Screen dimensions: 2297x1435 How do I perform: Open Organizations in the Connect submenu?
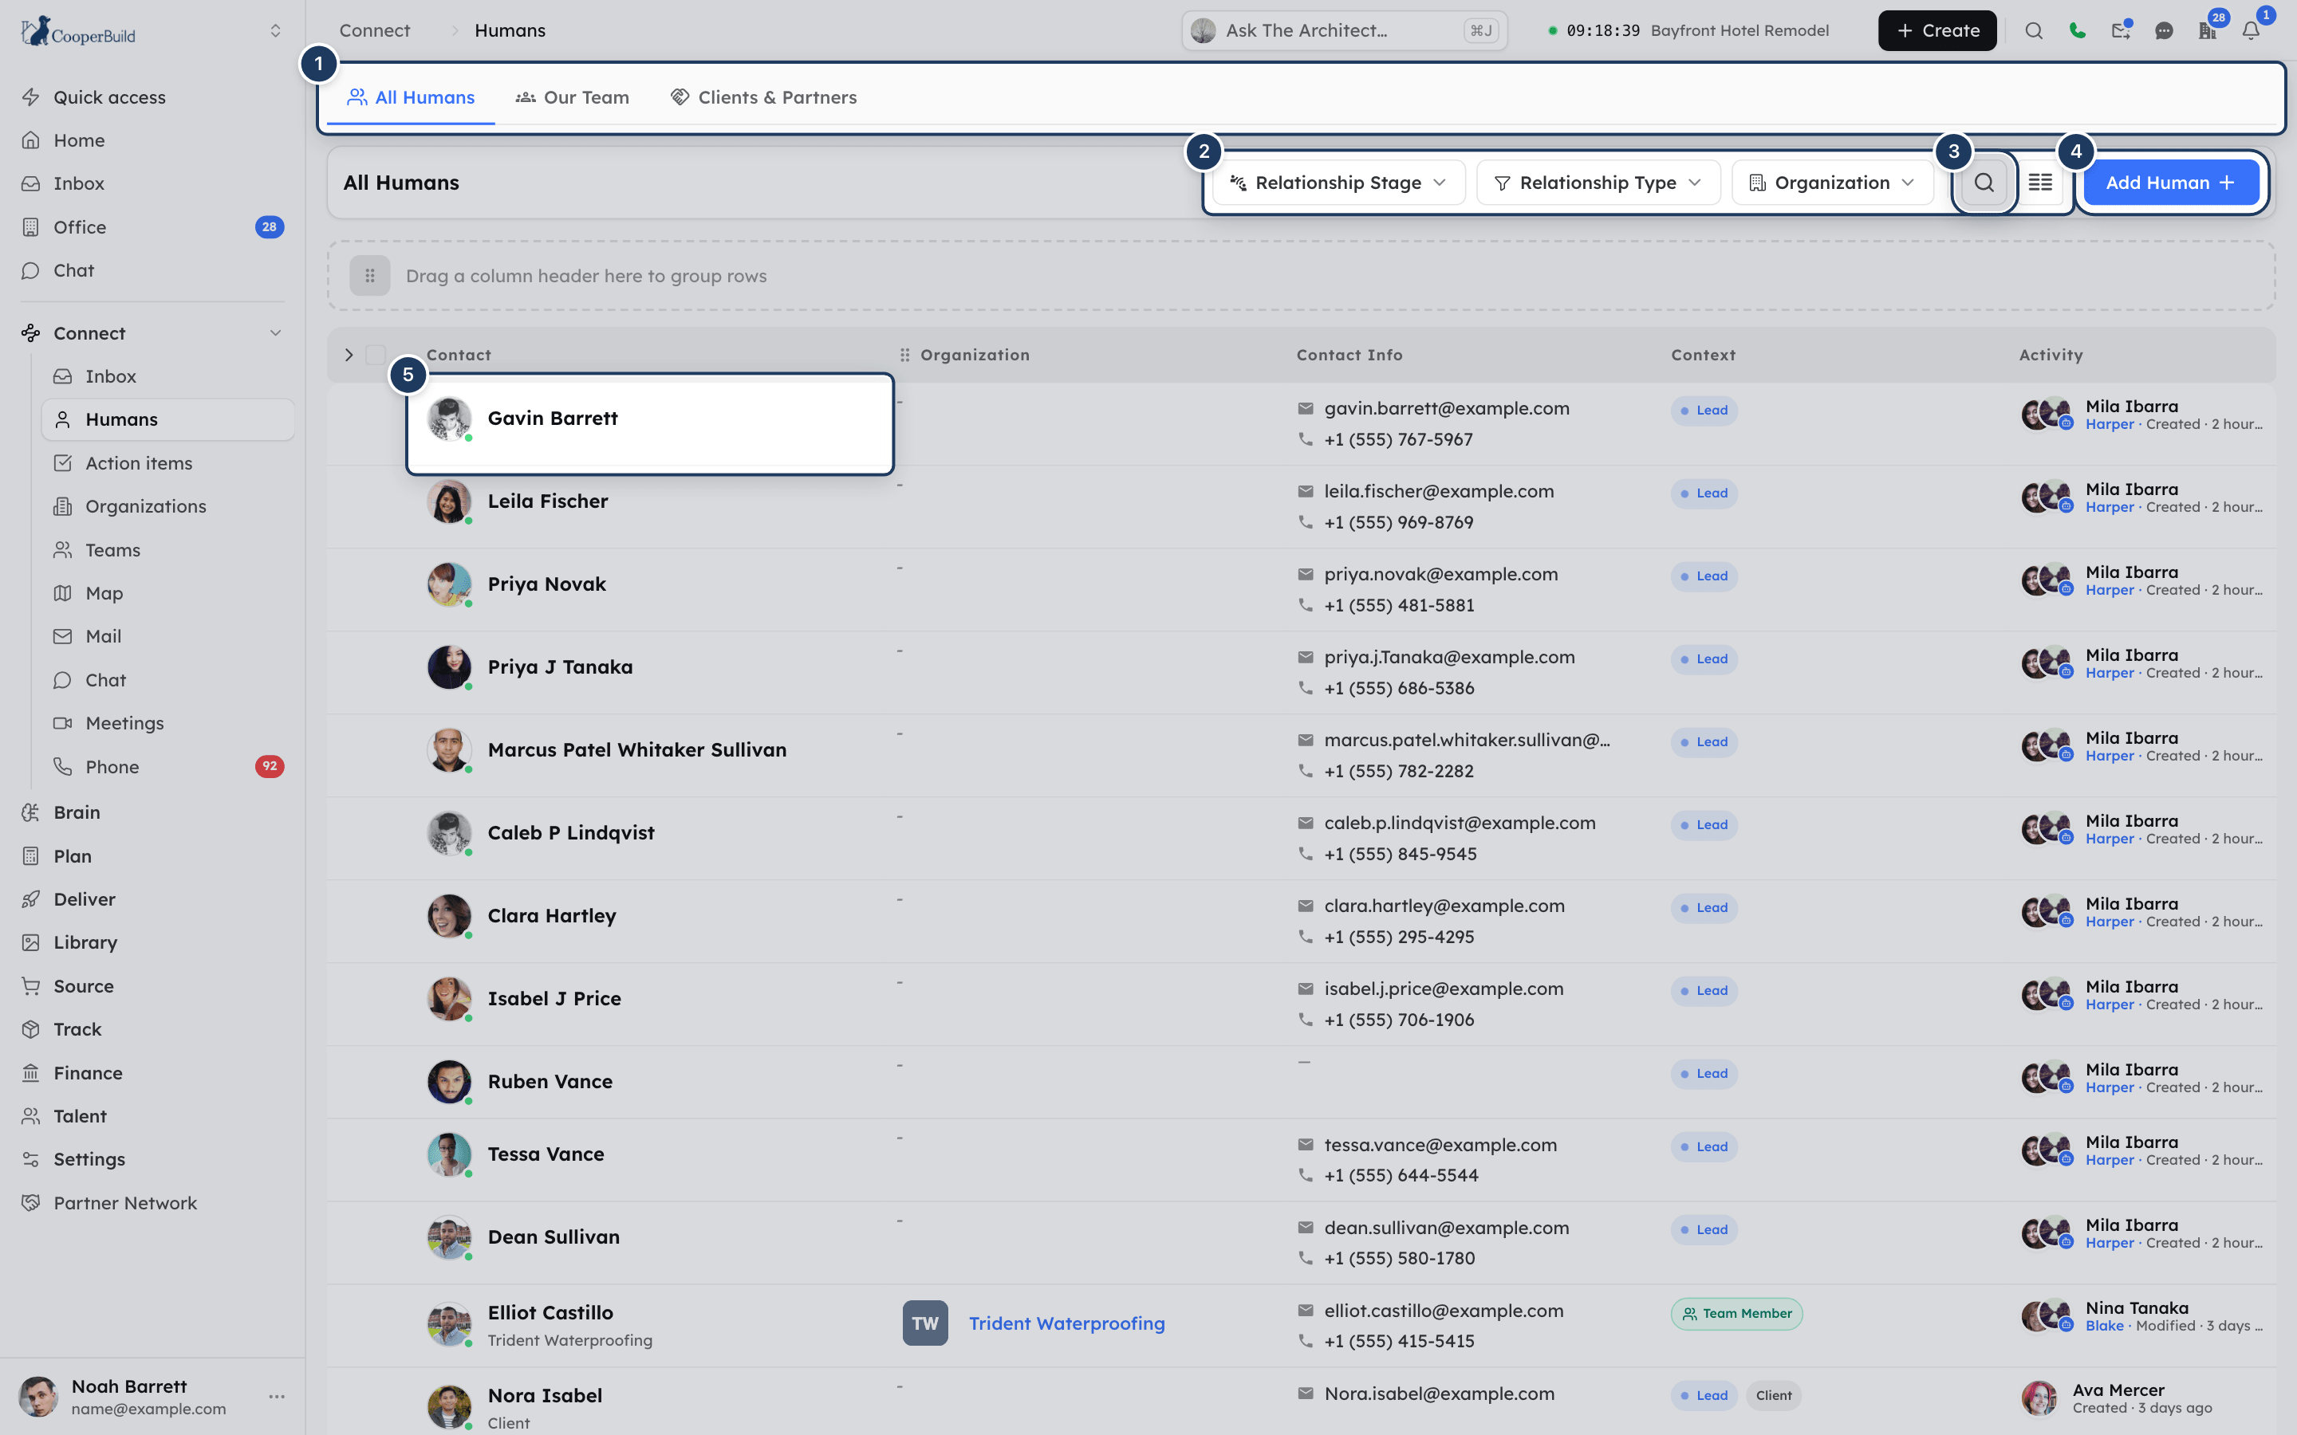[x=167, y=506]
